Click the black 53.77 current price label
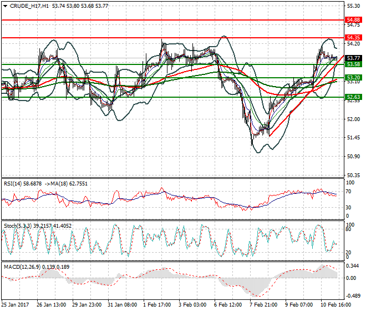The height and width of the screenshot is (311, 366). 353,58
